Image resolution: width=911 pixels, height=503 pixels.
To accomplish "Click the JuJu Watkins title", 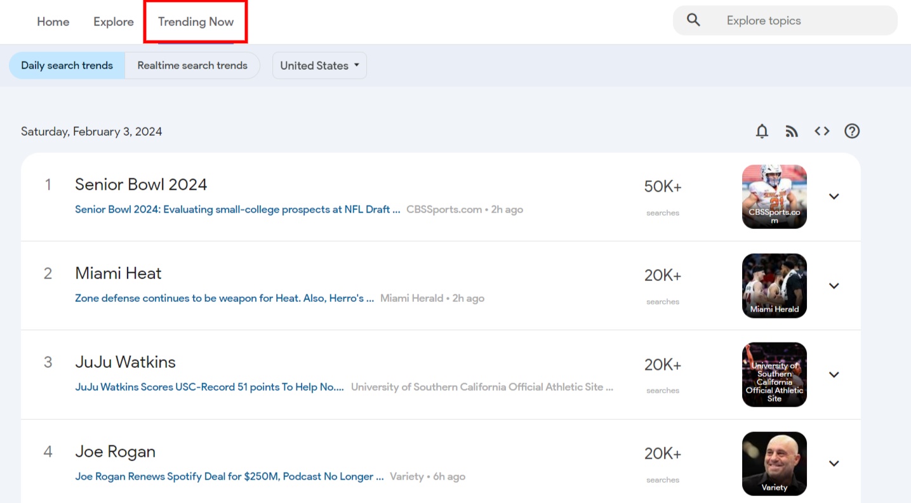I will [x=125, y=362].
